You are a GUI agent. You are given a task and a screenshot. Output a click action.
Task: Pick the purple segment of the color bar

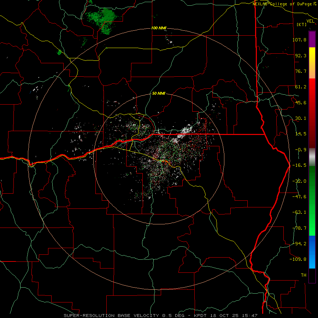tap(312, 39)
